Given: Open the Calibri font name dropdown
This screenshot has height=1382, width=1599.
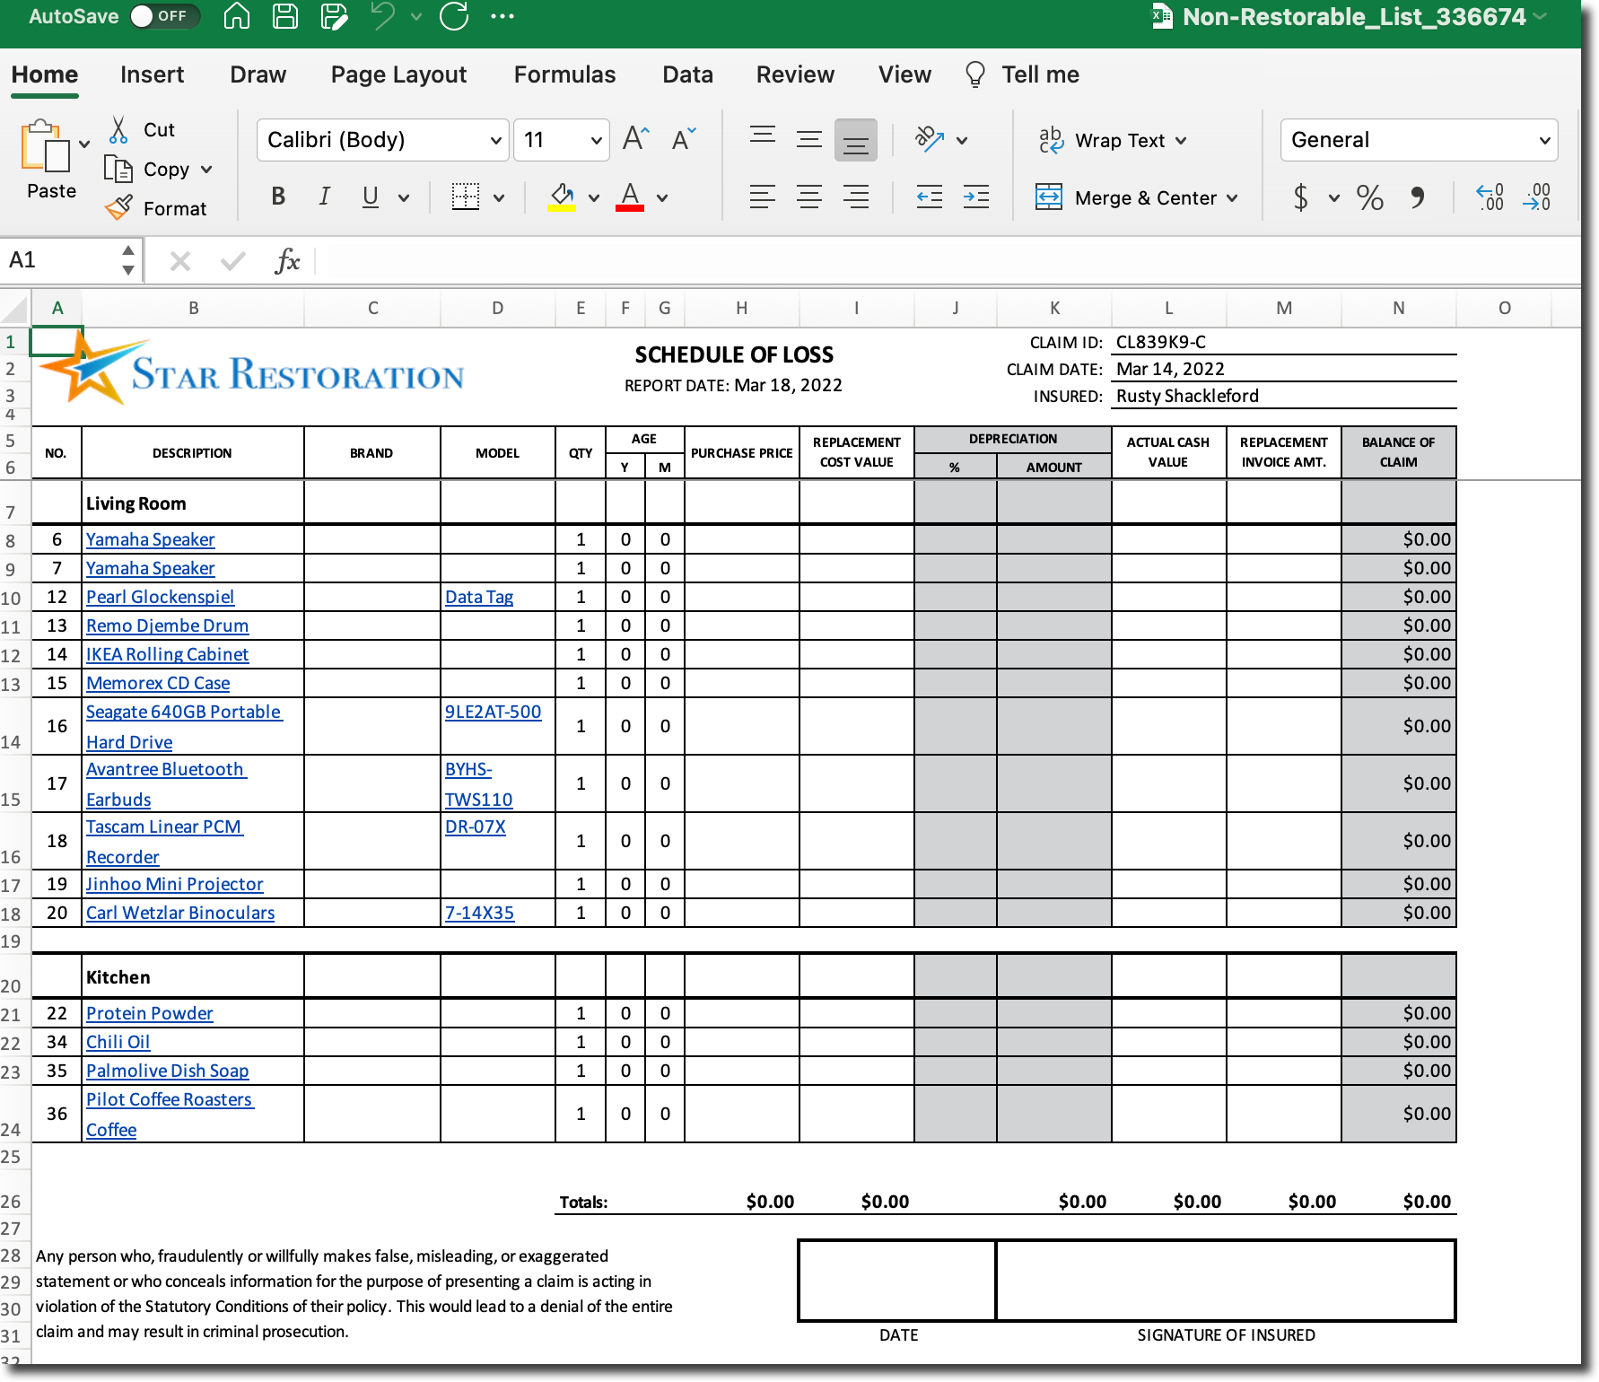Looking at the screenshot, I should coord(495,140).
